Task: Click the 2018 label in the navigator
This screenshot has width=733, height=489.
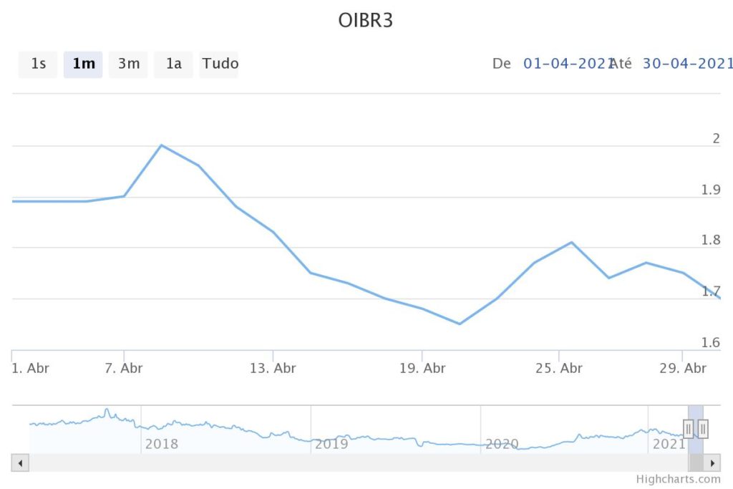Action: pyautogui.click(x=161, y=444)
